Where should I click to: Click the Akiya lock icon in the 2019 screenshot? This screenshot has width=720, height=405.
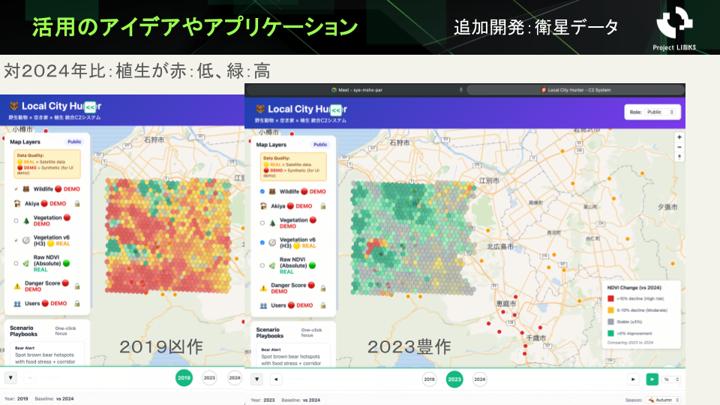(x=77, y=203)
